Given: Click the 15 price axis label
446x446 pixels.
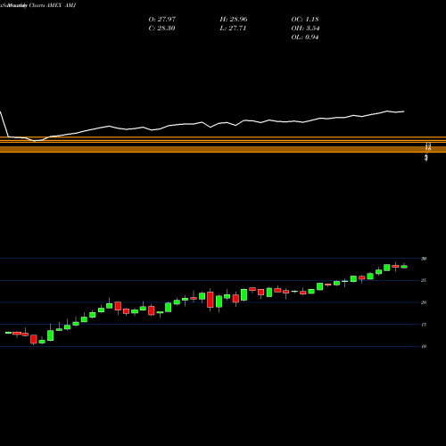Looking at the screenshot, I should click(424, 325).
